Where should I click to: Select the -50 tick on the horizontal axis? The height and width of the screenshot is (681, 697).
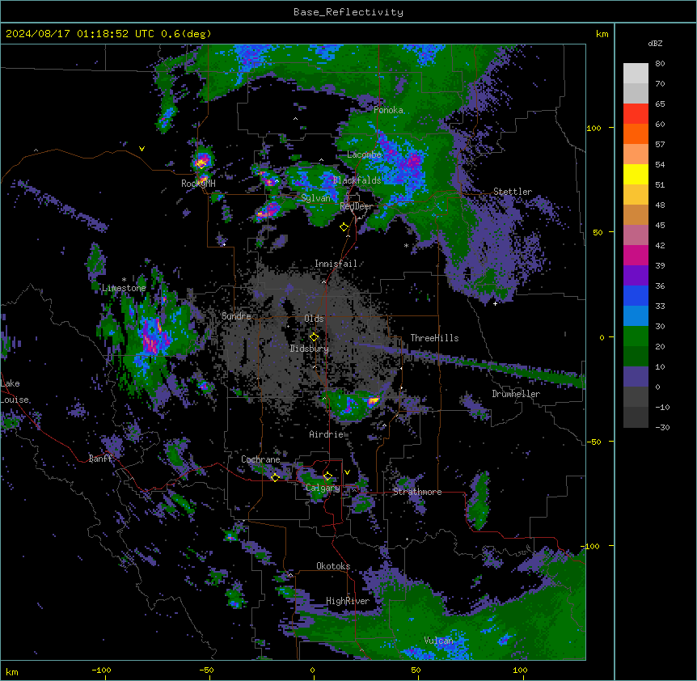206,670
